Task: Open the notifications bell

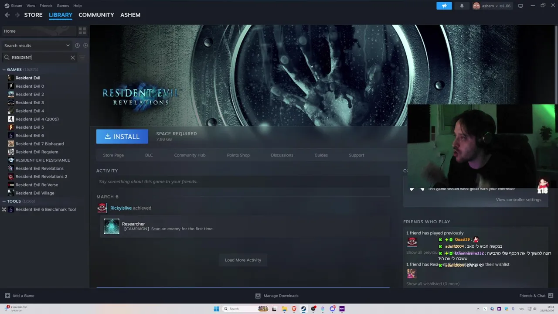Action: pyautogui.click(x=462, y=6)
